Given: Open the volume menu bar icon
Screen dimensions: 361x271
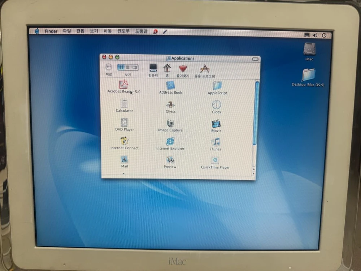Looking at the screenshot, I should (315, 35).
